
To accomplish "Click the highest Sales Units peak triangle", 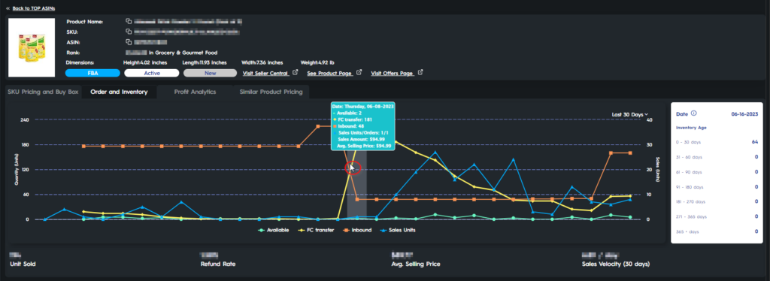I will pos(435,152).
